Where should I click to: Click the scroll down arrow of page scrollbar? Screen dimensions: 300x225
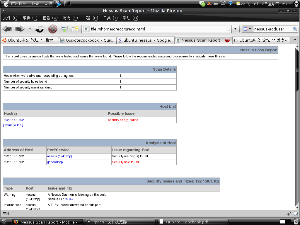(x=297, y=208)
